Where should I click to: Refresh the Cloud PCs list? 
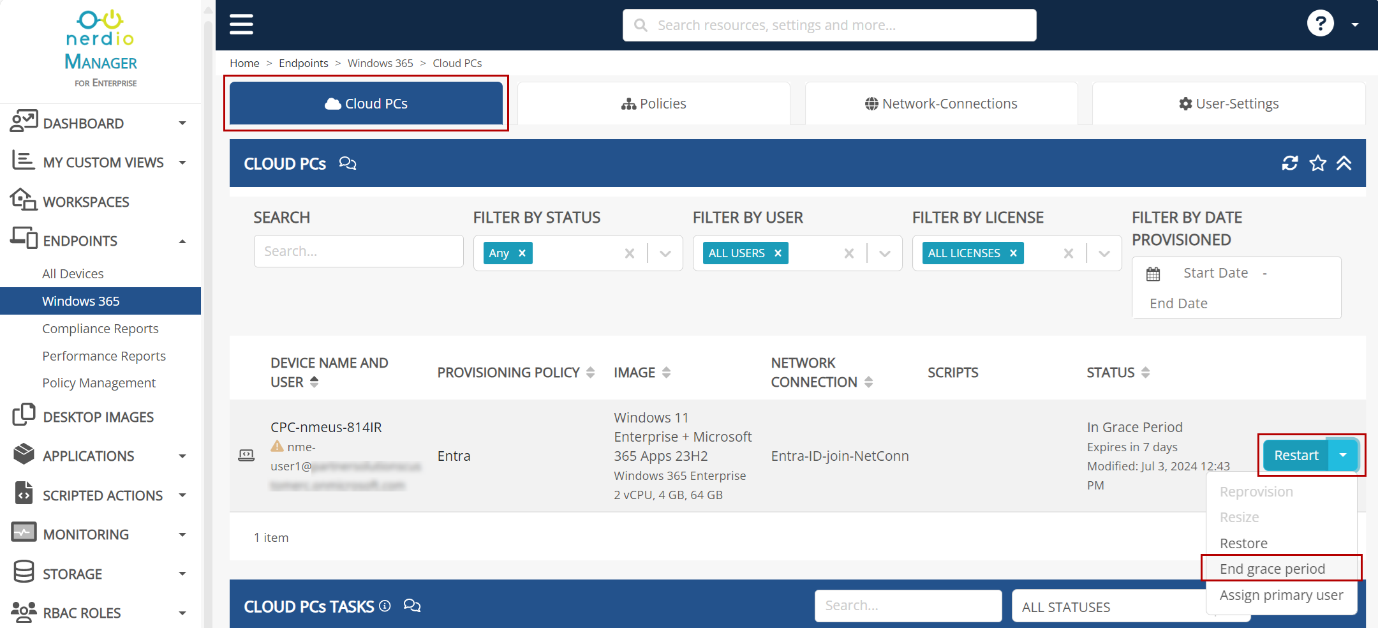coord(1290,163)
